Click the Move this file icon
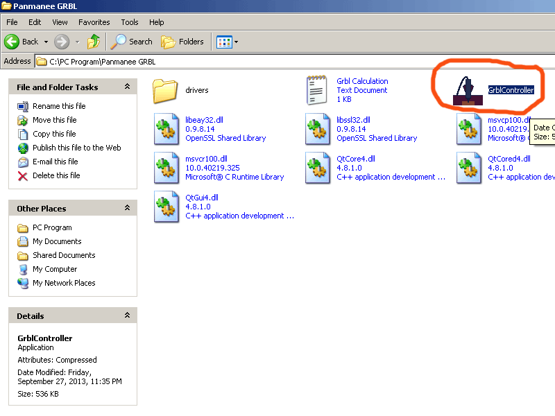This screenshot has height=416, width=555. pos(23,121)
